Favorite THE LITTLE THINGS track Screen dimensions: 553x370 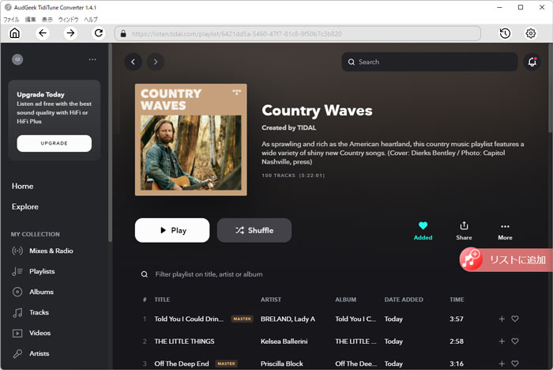[515, 342]
